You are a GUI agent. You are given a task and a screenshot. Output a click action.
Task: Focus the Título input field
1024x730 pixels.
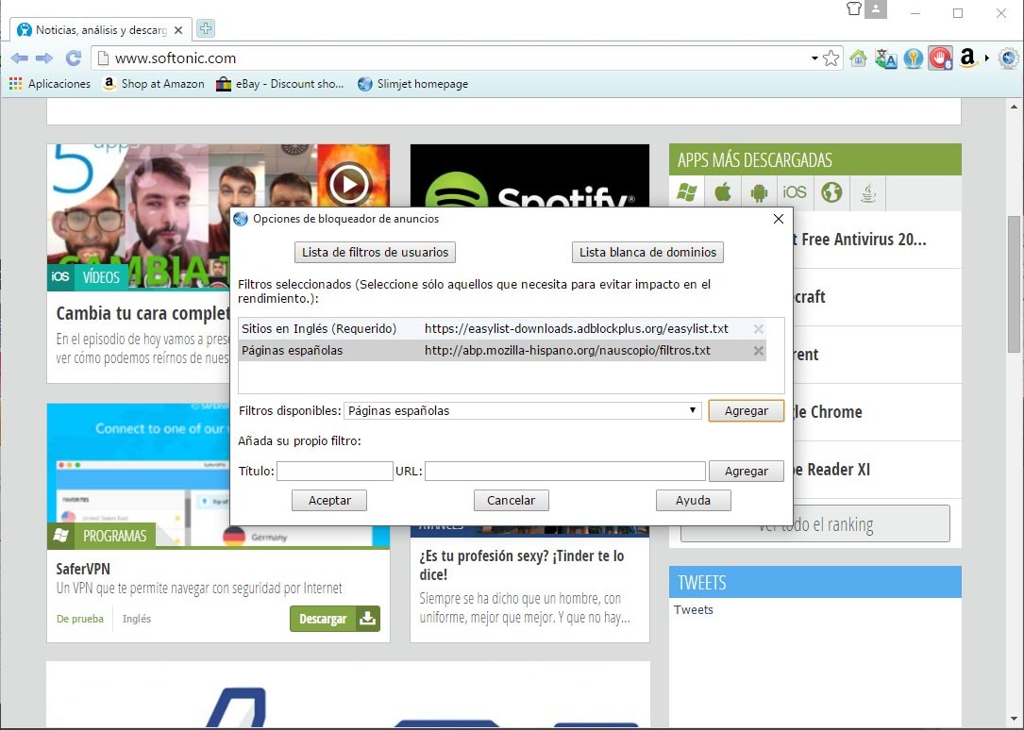point(334,471)
